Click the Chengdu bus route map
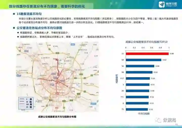Screen dimensions: 182x128 click(x=57, y=77)
